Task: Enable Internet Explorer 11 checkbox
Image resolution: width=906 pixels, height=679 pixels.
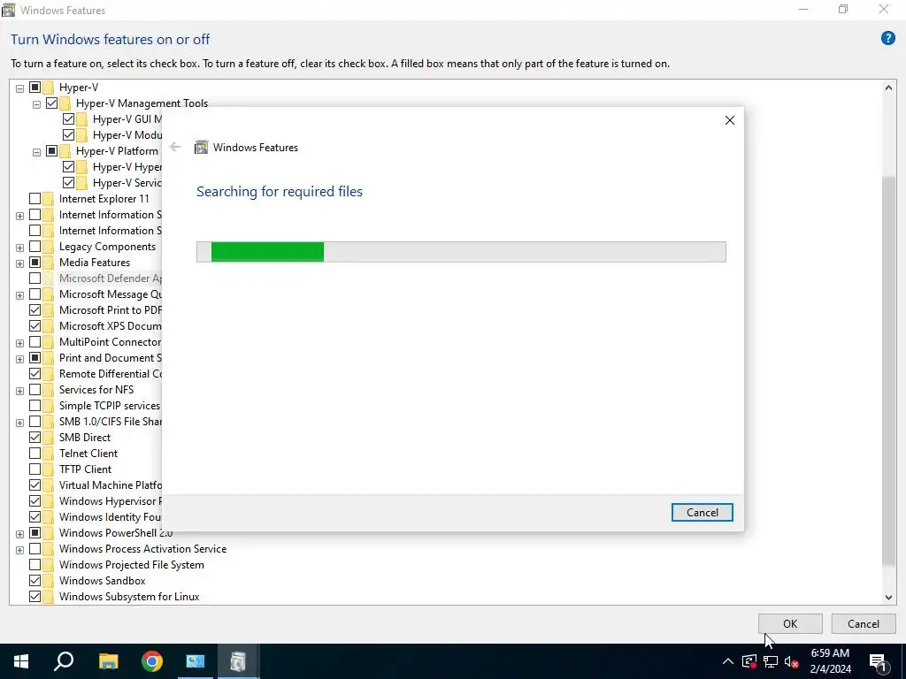Action: [x=35, y=199]
